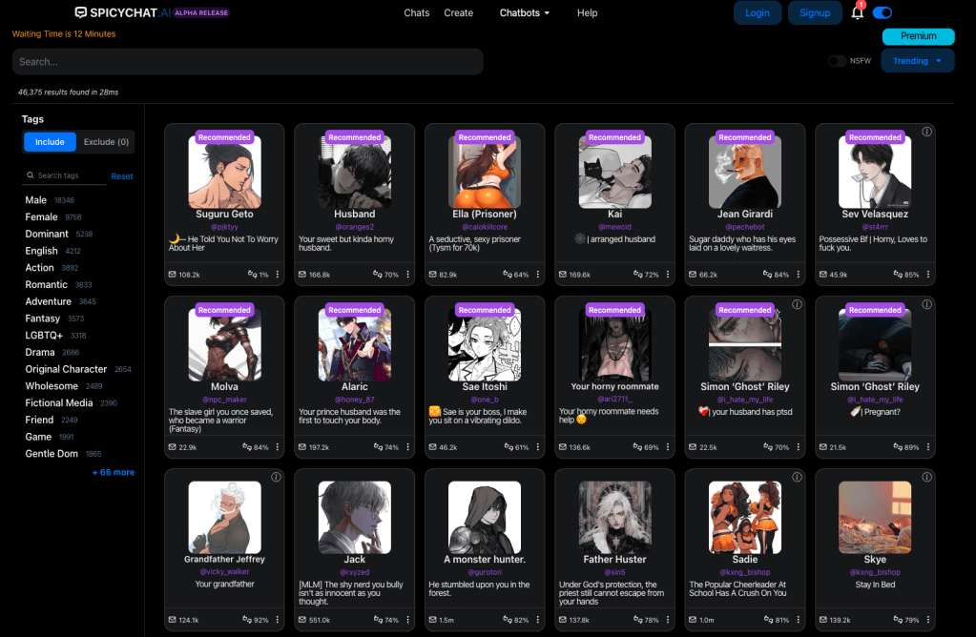This screenshot has height=637, width=976.
Task: Open three-dot menu on Alaric card
Action: [x=407, y=447]
